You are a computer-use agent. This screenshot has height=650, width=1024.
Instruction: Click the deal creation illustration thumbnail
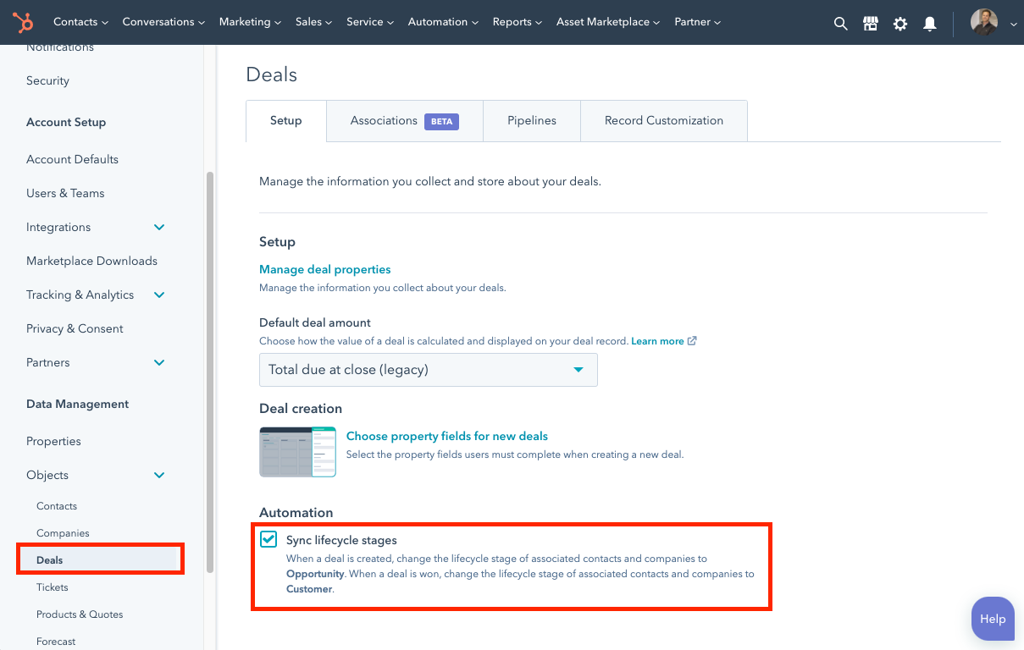pos(297,451)
